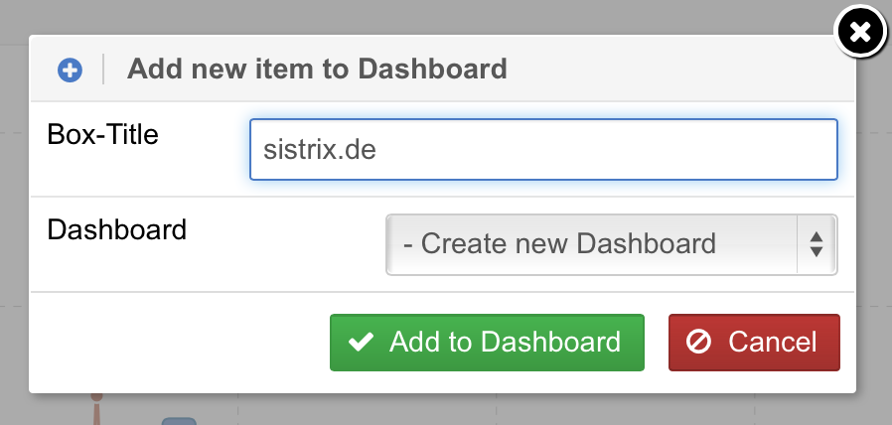The width and height of the screenshot is (892, 425).
Task: Click the dimmed overlay above the dialog header
Action: [397, 18]
